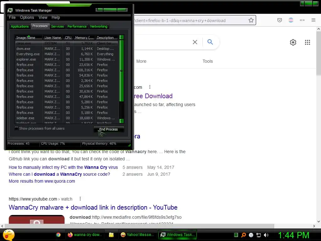The image size is (321, 241).
Task: Select the sidebar.exe process row
Action: point(66,118)
